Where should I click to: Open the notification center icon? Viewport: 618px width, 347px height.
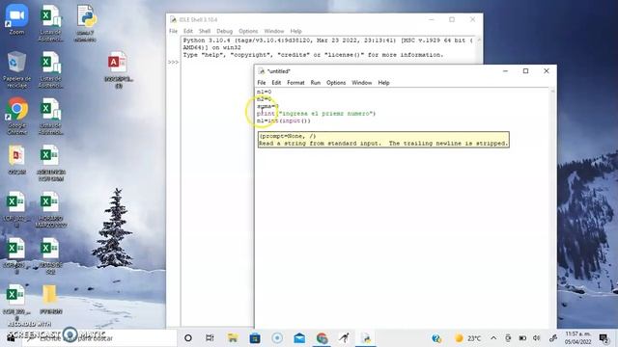tap(604, 338)
